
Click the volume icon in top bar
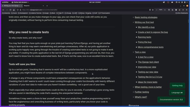(179, 2)
